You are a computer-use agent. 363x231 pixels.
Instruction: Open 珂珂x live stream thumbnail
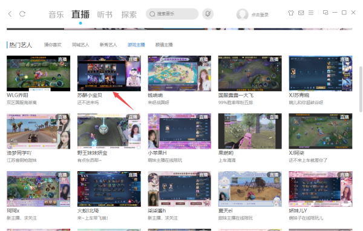(x=39, y=189)
